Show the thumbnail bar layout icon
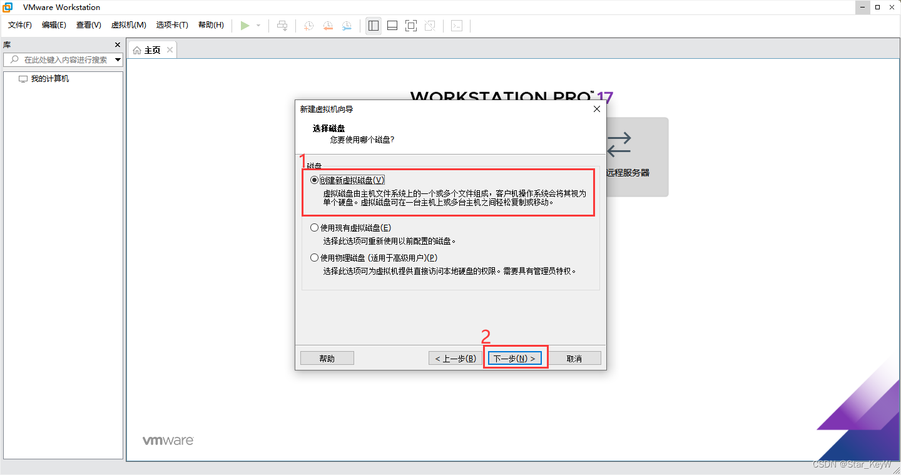Screen dimensions: 901x475 click(392, 26)
